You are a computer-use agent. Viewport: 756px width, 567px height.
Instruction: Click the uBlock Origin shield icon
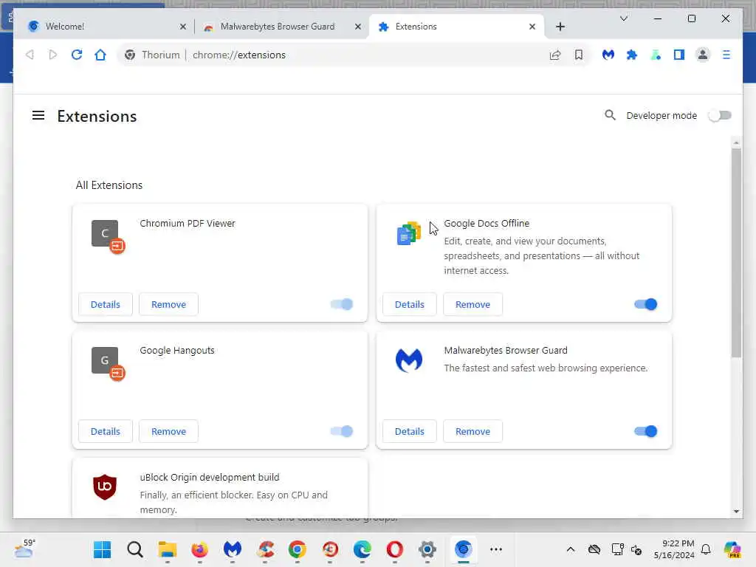point(105,487)
